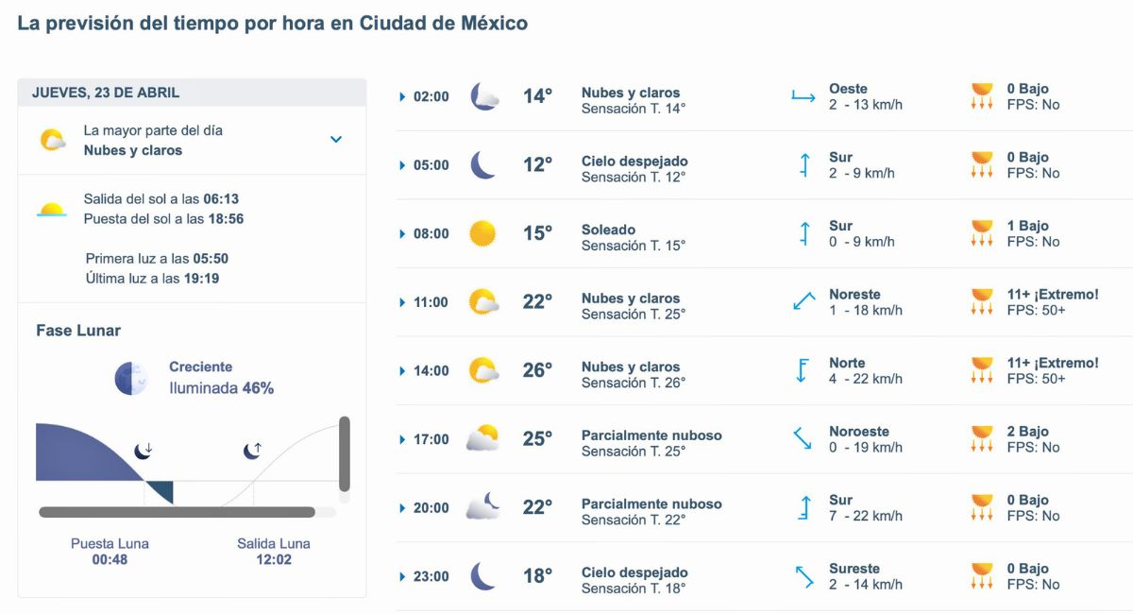Expand the 23:00 hourly row
Viewport: 1133px width, 614px height.
click(401, 575)
